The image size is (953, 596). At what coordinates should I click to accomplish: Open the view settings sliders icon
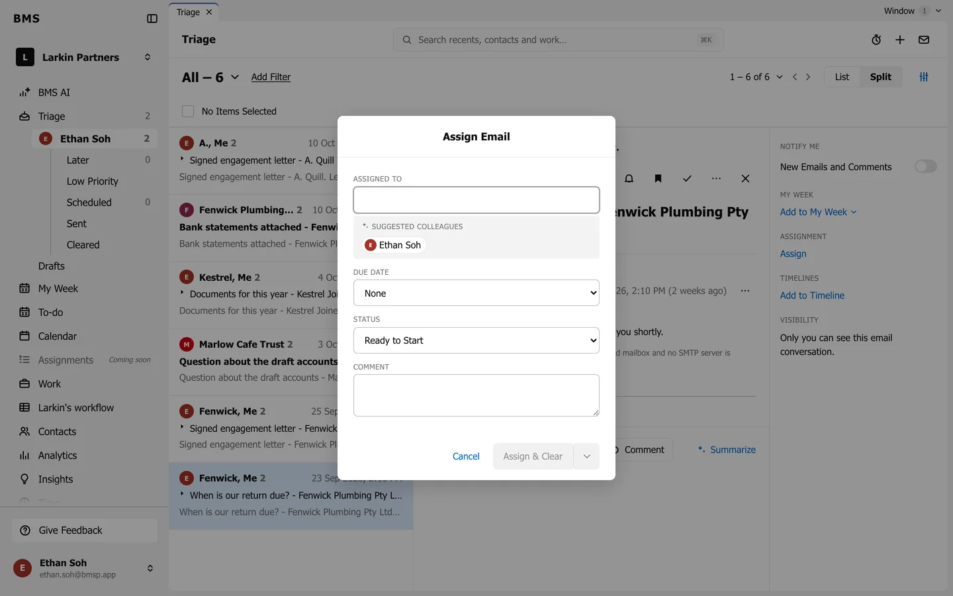924,77
